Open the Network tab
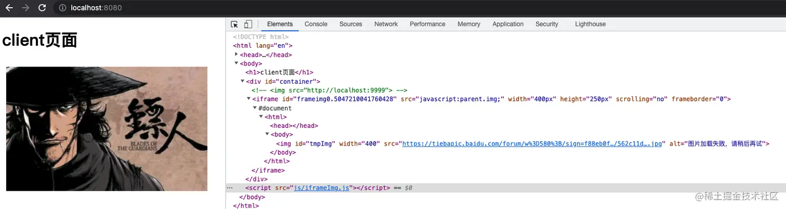786x209 pixels. tap(386, 24)
